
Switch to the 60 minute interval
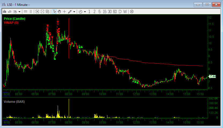(115, 12)
